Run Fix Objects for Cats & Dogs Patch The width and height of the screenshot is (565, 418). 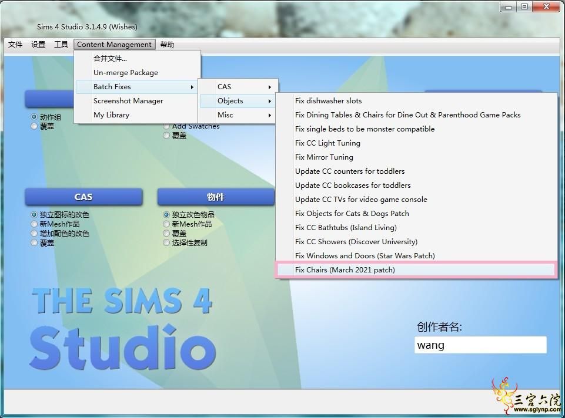tap(416, 213)
